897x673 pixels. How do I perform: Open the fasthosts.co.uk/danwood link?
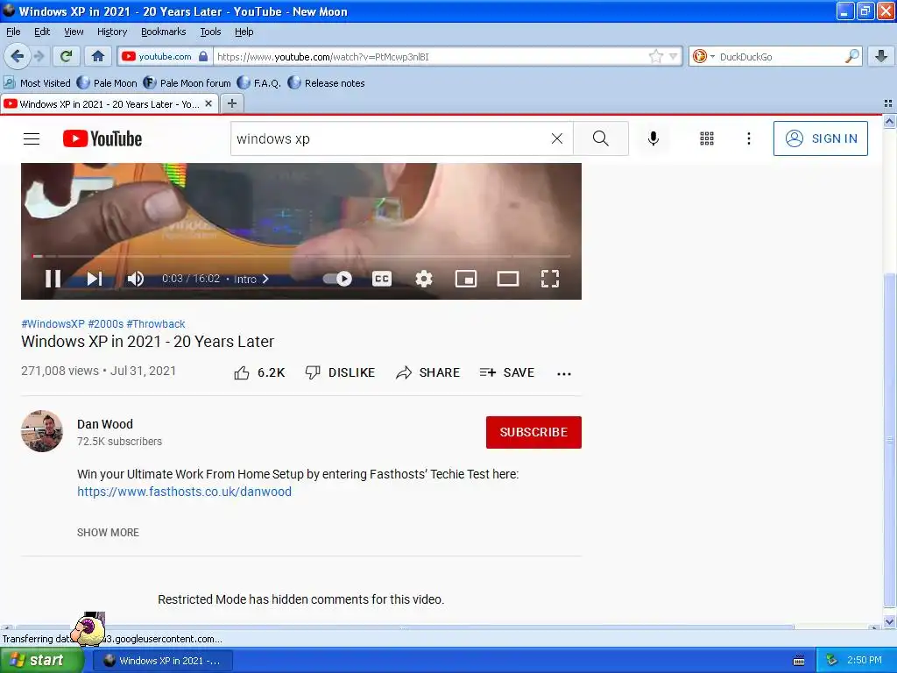[x=184, y=492]
